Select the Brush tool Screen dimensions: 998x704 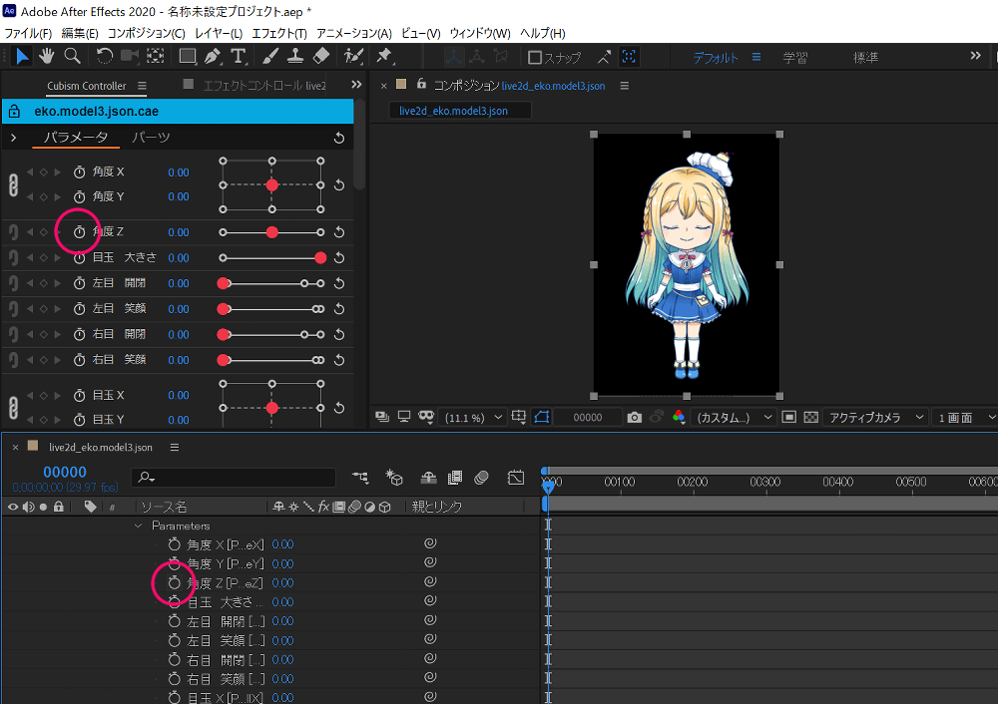(269, 57)
